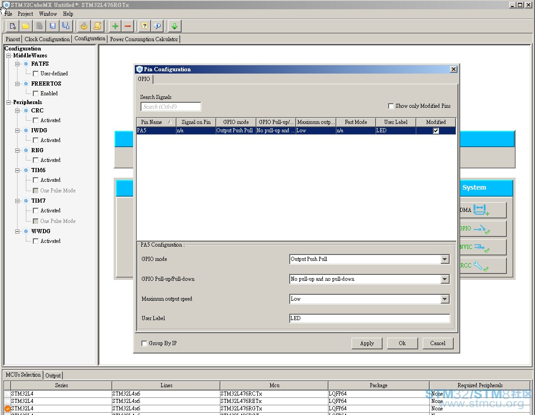The width and height of the screenshot is (535, 415).
Task: Click the red minus toolbar icon
Action: [128, 26]
